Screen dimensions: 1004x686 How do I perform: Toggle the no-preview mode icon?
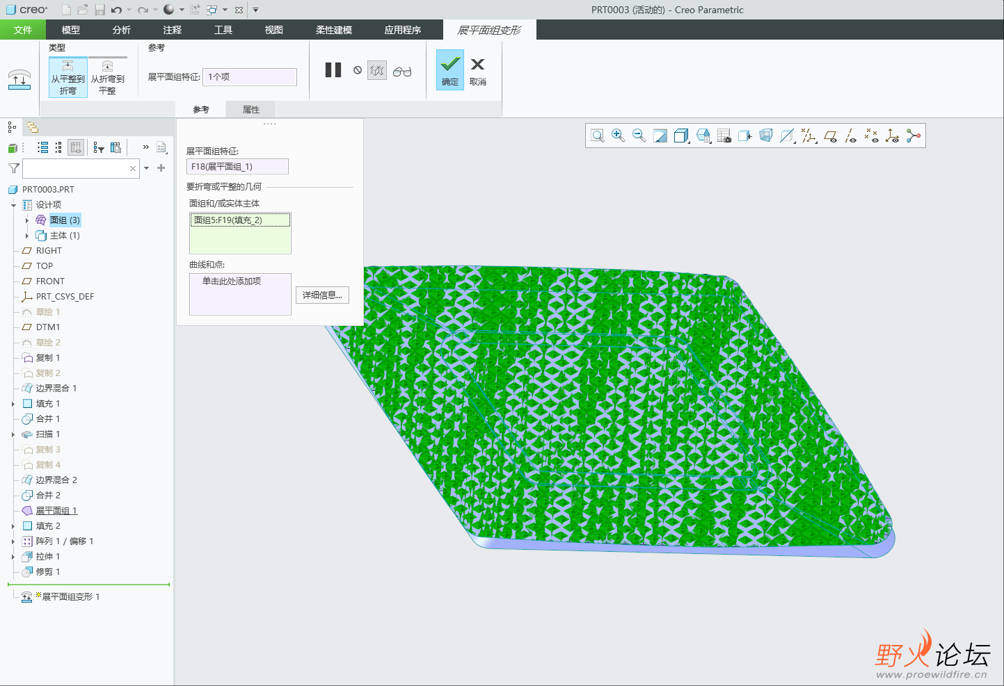358,70
